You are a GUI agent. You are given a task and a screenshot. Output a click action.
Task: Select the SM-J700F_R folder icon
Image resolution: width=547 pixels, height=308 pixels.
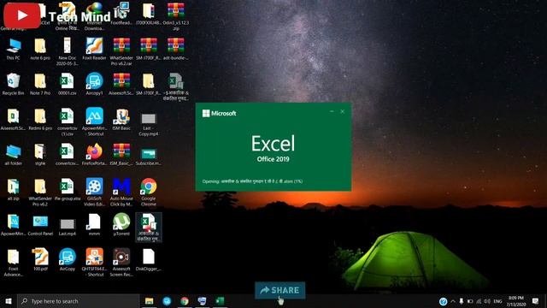click(x=148, y=84)
